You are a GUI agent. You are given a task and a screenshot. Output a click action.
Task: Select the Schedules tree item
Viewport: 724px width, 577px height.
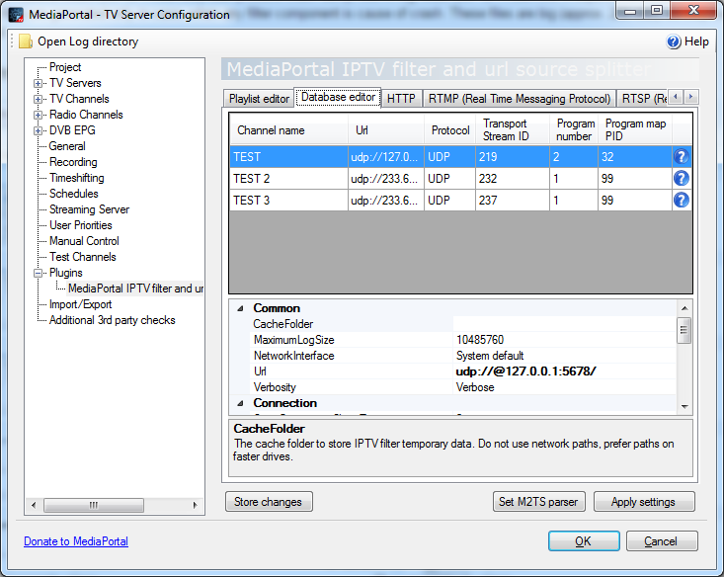74,194
